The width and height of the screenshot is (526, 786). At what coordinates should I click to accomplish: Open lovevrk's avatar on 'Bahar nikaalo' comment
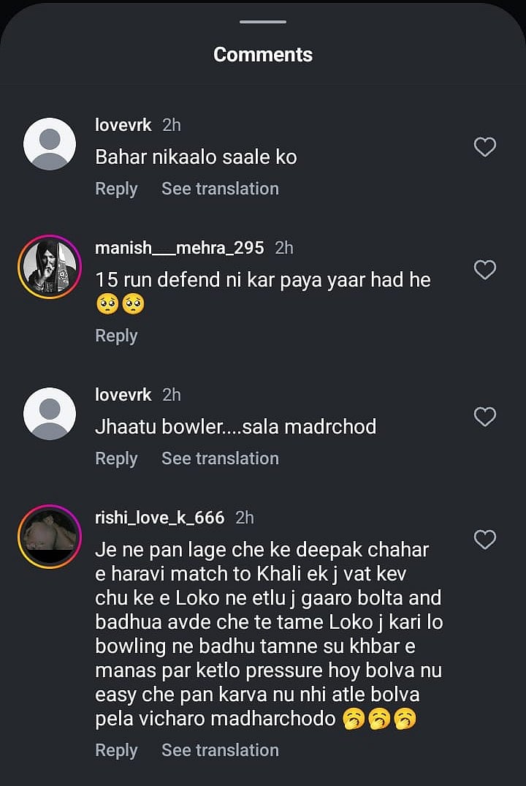tap(50, 144)
